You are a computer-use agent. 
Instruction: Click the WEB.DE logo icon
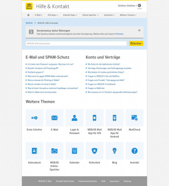point(29,6)
